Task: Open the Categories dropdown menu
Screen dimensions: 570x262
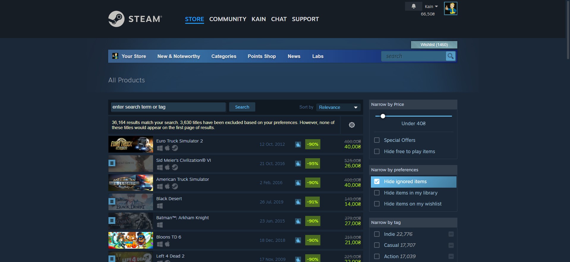Action: point(224,56)
